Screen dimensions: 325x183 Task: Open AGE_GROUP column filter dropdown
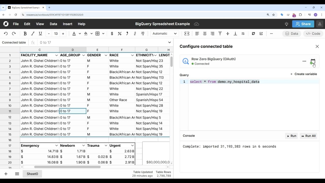[x=84, y=55]
